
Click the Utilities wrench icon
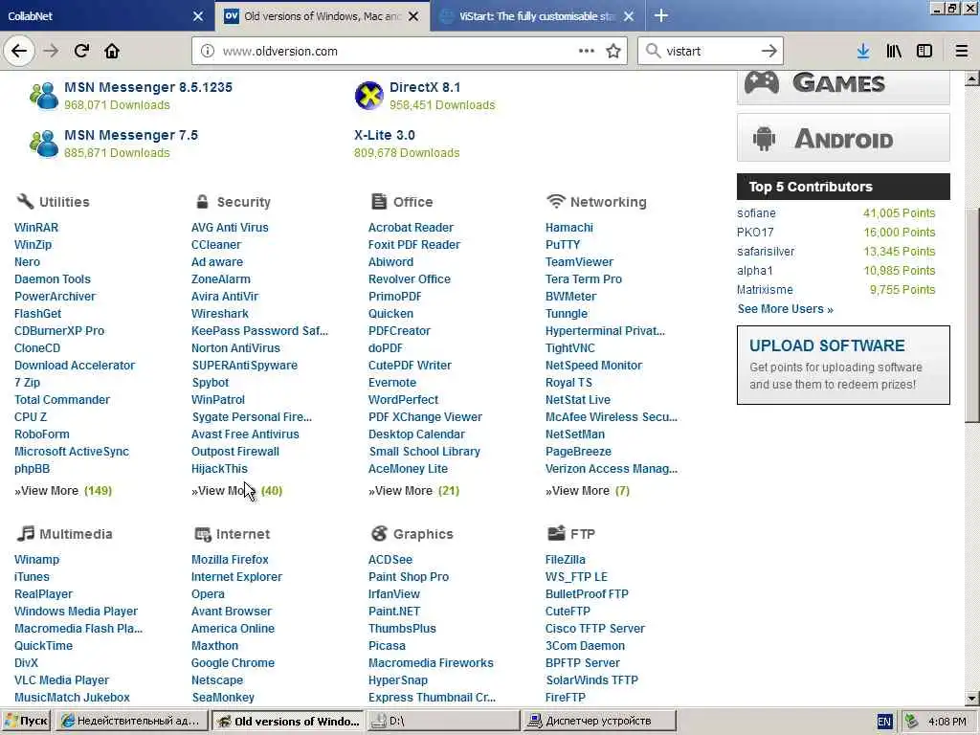click(x=25, y=201)
